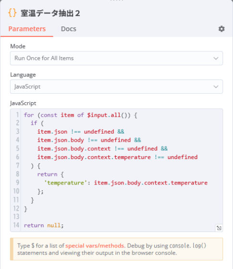Image resolution: width=233 pixels, height=269 pixels.
Task: Place cursor on the empty line 13
Action: point(120,217)
